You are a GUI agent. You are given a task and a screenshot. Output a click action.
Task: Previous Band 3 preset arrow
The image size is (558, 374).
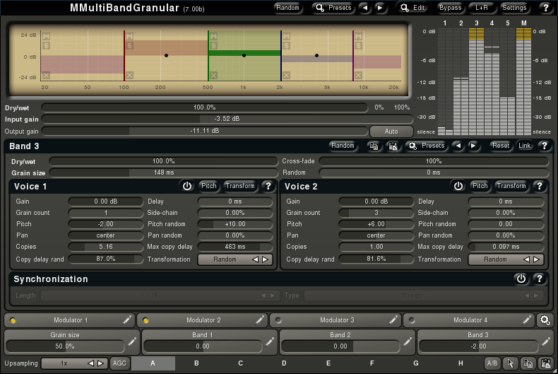(458, 146)
